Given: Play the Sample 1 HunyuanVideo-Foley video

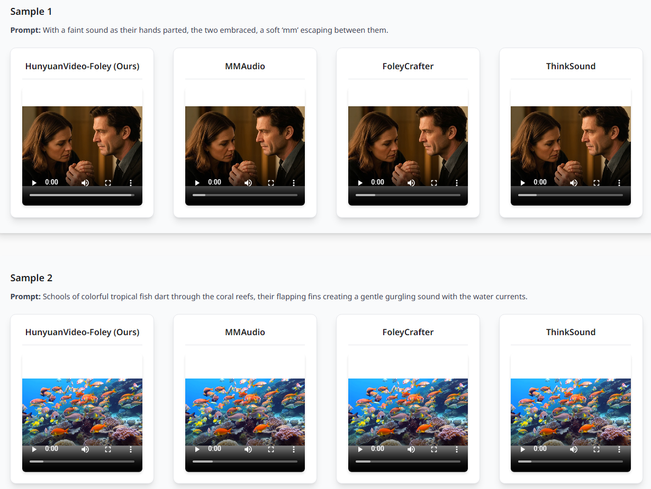Looking at the screenshot, I should pos(34,182).
